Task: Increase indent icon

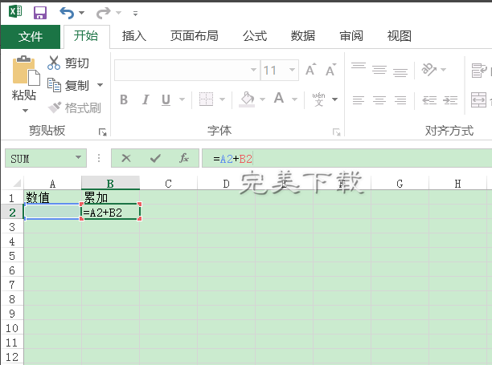Action: tap(450, 100)
